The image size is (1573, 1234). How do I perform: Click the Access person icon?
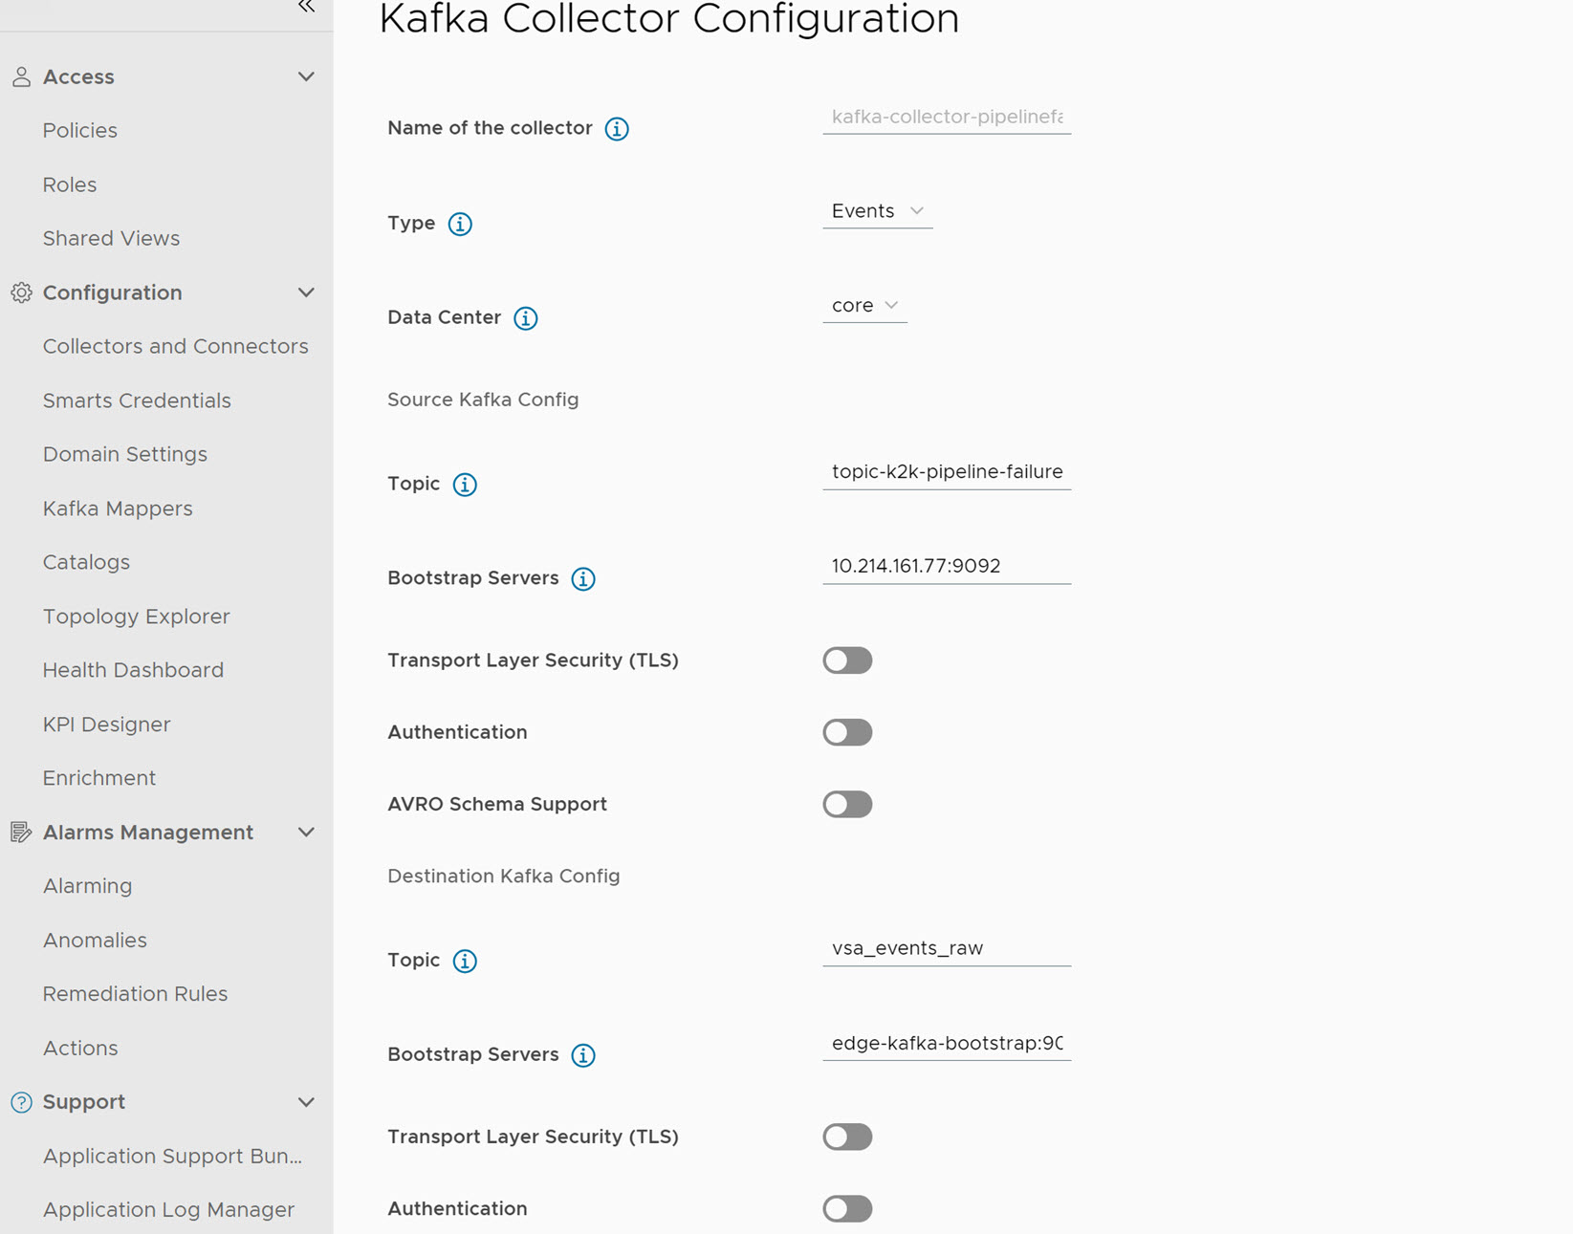pyautogui.click(x=21, y=76)
